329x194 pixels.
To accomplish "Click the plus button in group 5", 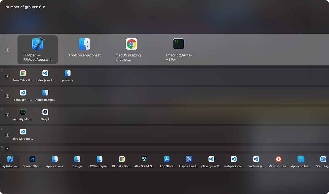I will (7, 135).
